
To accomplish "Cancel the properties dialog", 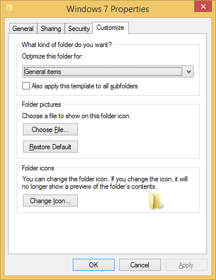I will click(x=140, y=265).
